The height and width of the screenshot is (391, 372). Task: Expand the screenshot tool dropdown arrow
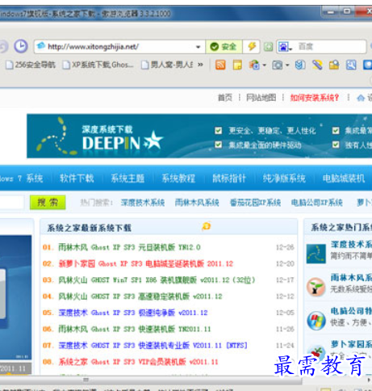tap(287, 65)
